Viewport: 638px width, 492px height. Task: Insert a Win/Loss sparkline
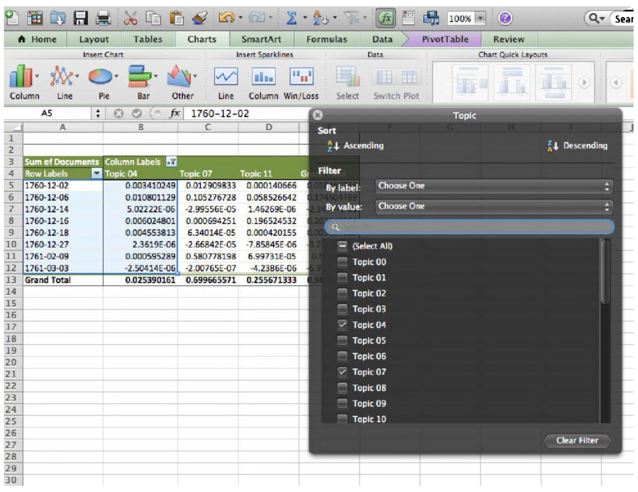click(301, 82)
